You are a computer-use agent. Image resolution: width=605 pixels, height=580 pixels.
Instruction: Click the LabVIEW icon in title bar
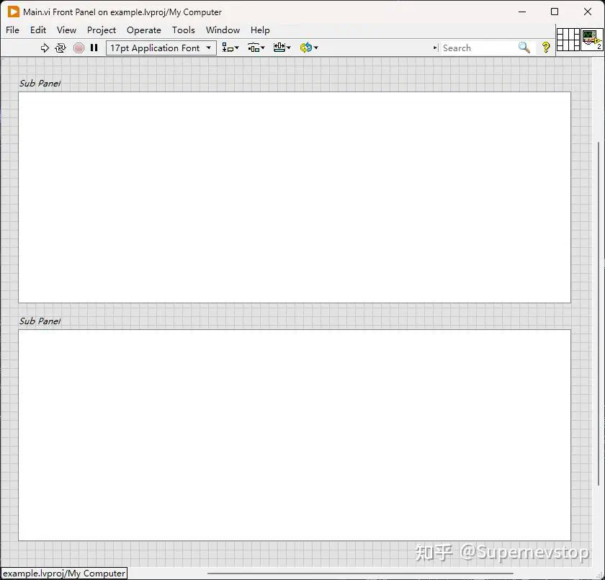pyautogui.click(x=13, y=12)
